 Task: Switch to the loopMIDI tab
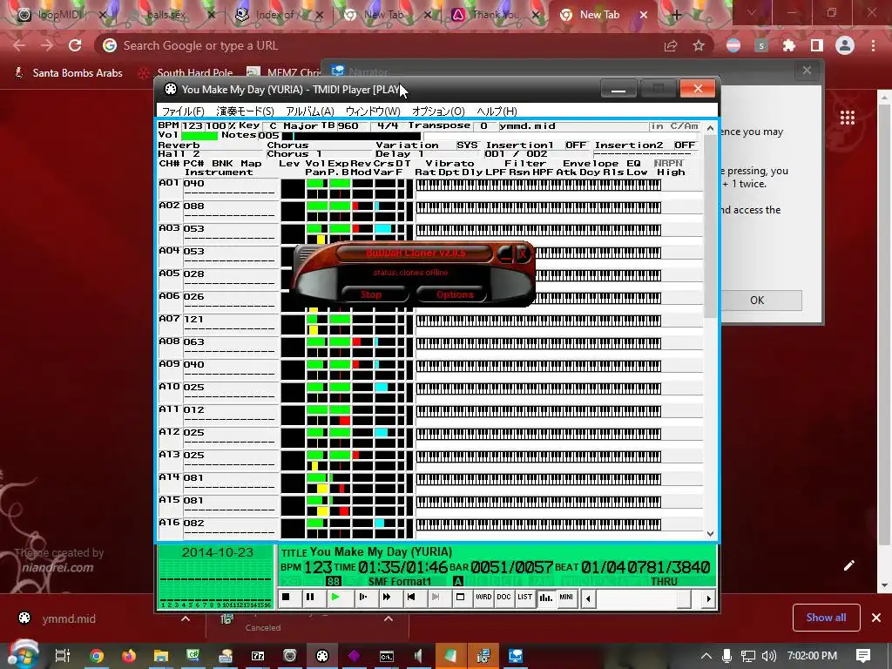click(62, 15)
